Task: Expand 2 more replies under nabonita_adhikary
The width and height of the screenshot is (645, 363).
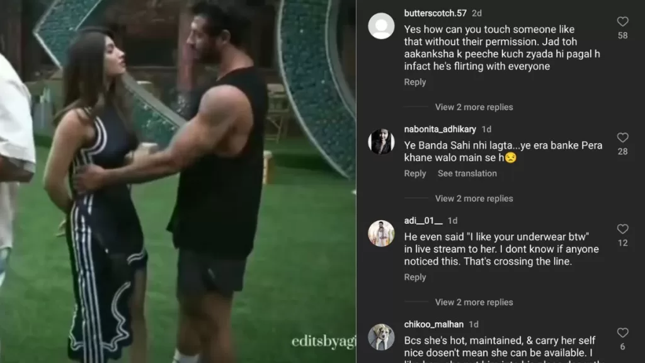Action: pos(474,199)
